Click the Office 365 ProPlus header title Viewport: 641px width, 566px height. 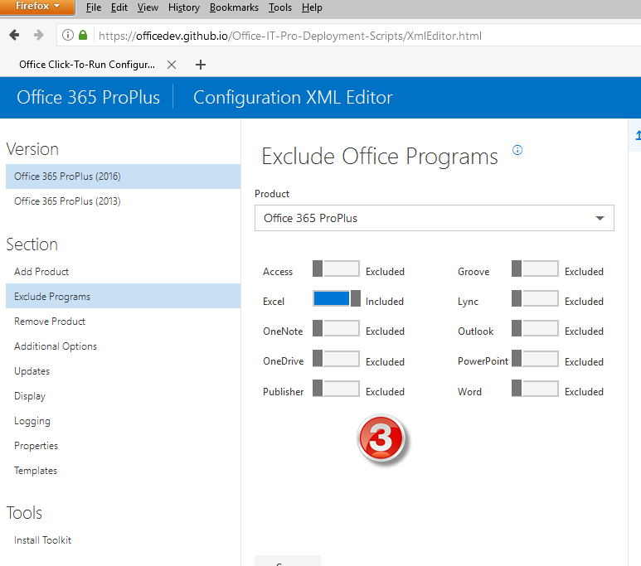point(88,97)
